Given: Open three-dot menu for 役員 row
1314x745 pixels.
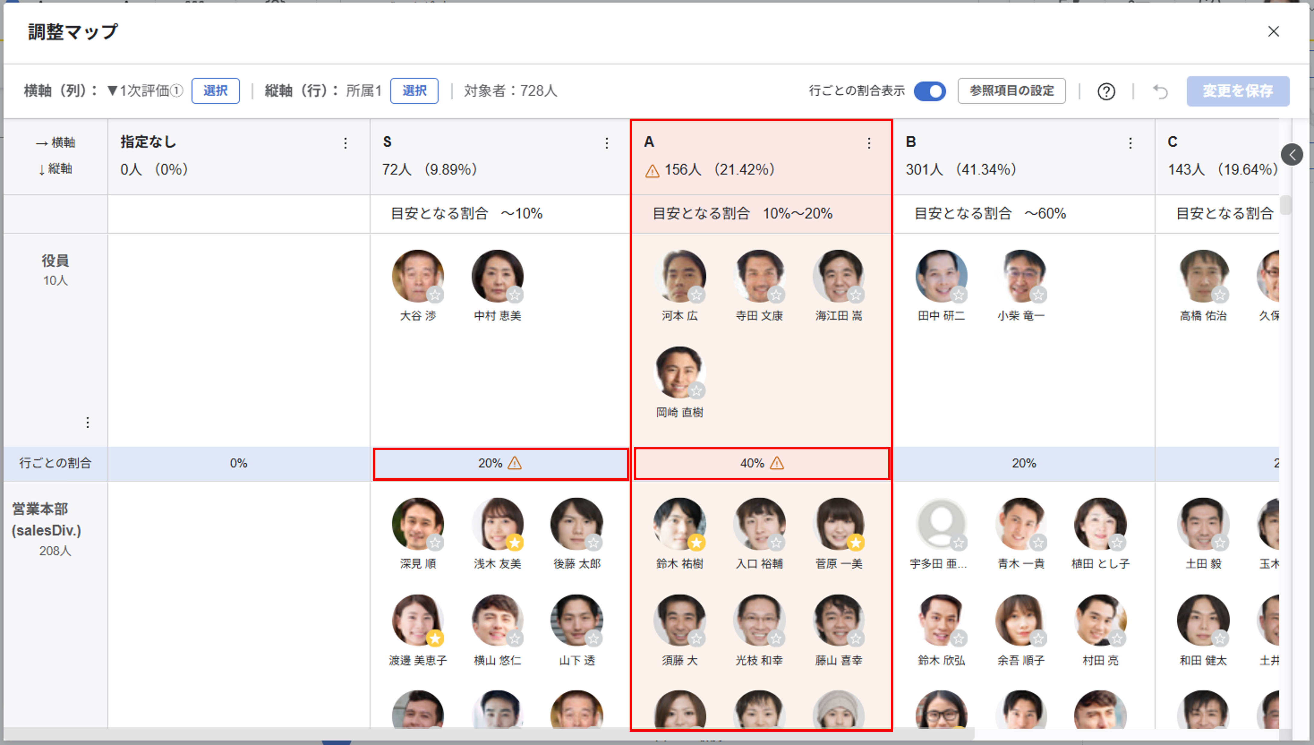Looking at the screenshot, I should [x=88, y=423].
